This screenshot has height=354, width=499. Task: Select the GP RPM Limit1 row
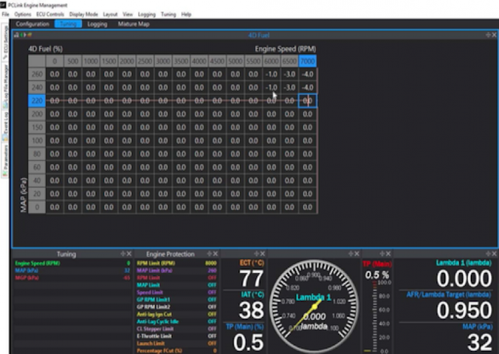click(177, 300)
